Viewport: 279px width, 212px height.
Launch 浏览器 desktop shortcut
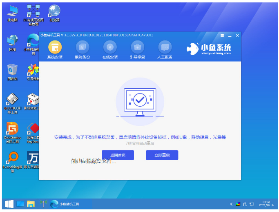click(54, 13)
